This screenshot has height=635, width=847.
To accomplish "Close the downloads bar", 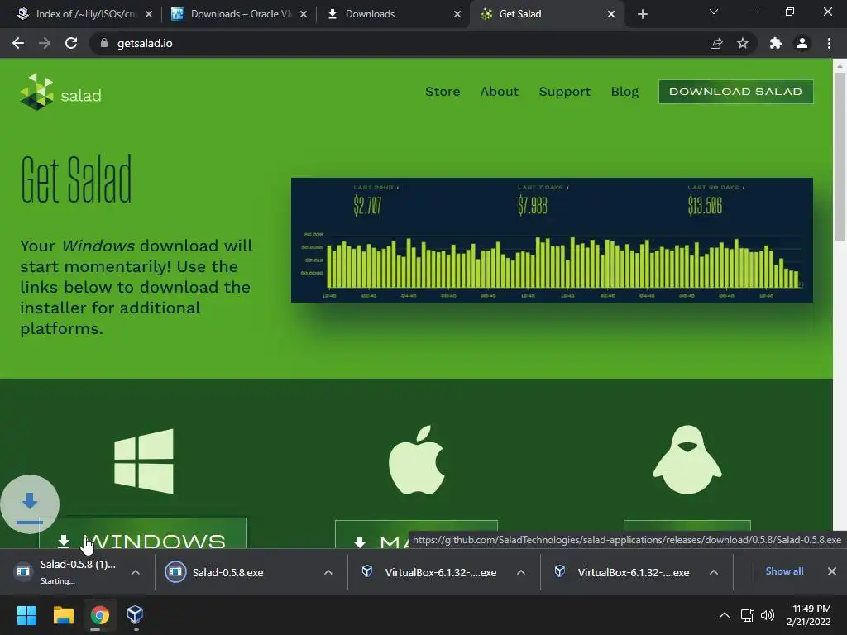I will 832,571.
